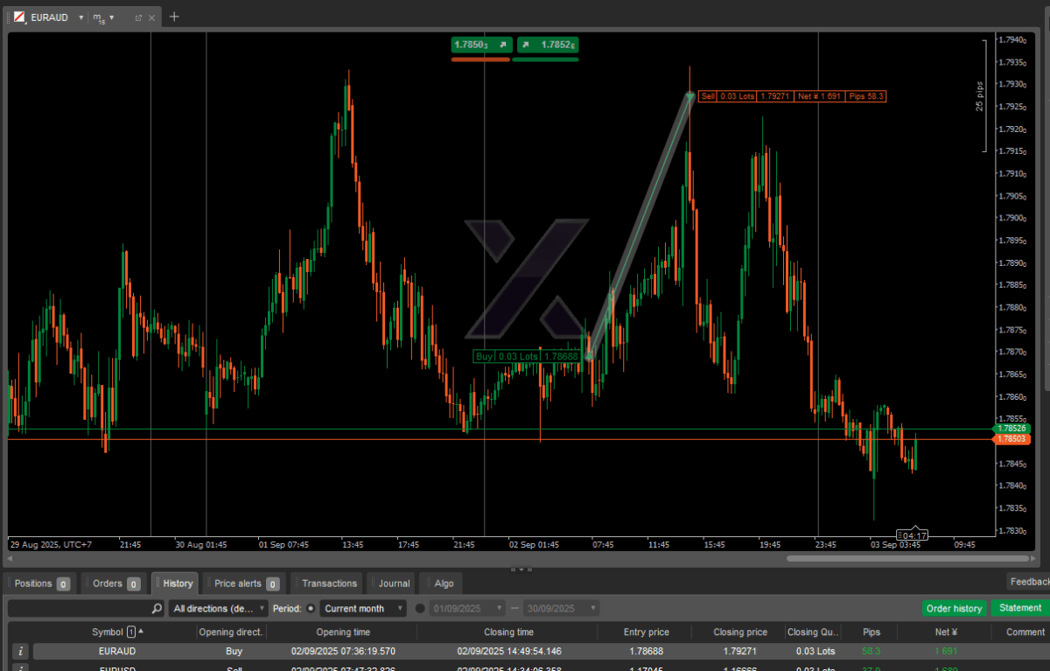
Task: Click the green buy price button 1.7852
Action: pyautogui.click(x=547, y=45)
